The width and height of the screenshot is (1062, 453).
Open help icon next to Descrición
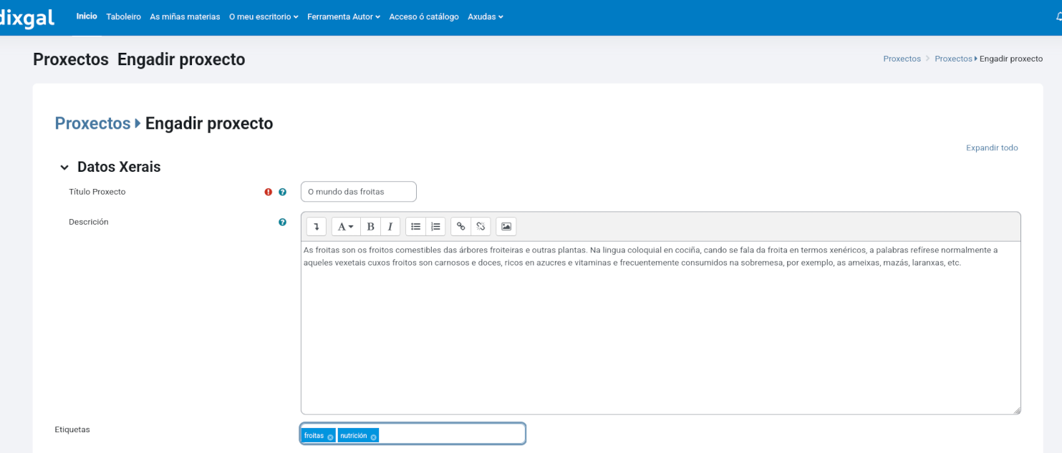(x=282, y=223)
